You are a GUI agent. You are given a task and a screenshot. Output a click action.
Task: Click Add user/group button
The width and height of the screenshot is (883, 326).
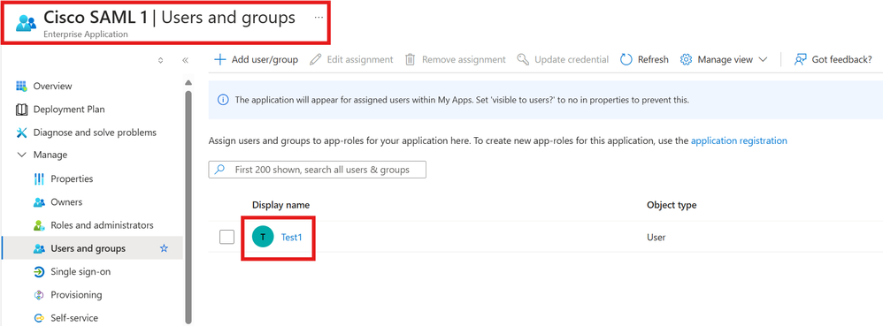tap(257, 59)
